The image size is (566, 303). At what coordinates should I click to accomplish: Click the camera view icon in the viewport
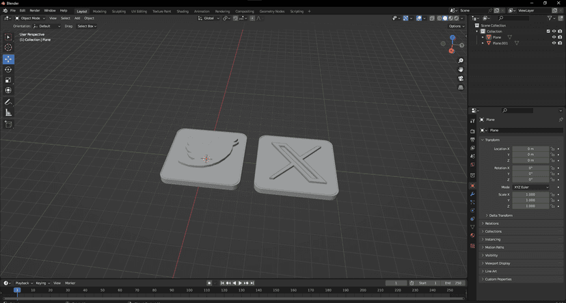pos(461,78)
